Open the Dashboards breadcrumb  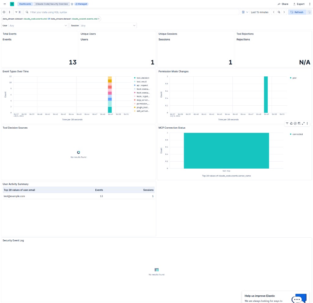[x=25, y=4]
